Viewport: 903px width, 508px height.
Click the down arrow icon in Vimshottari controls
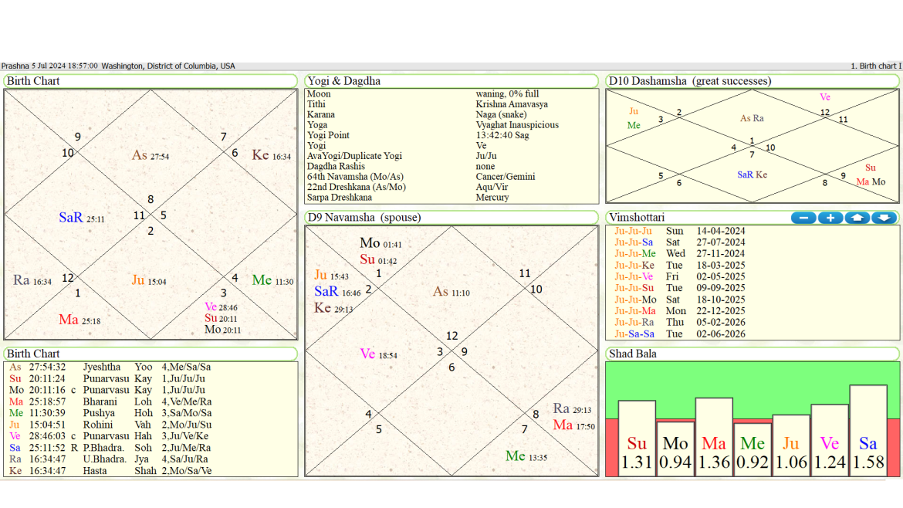coord(883,218)
